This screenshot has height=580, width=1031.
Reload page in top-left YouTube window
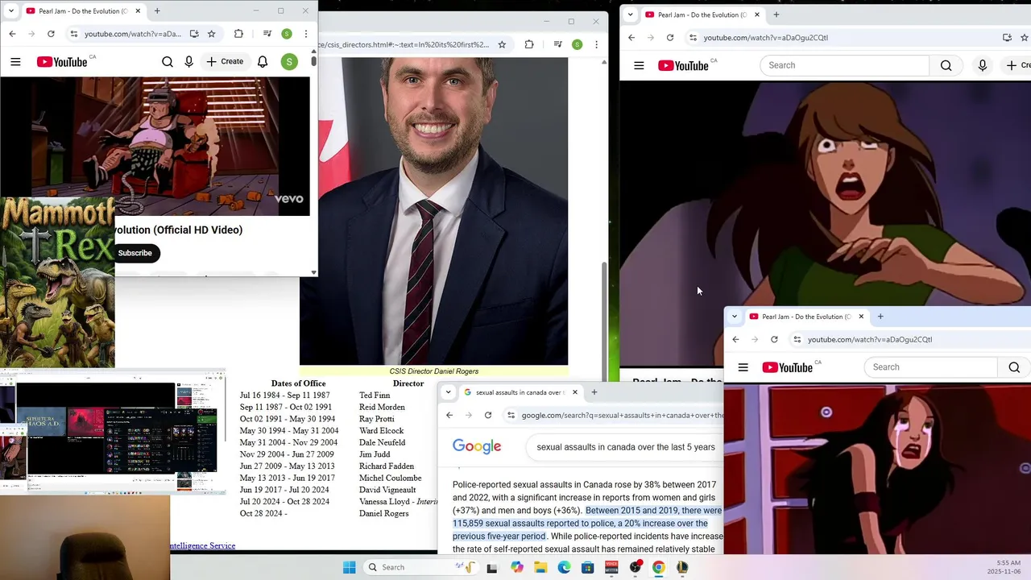pos(51,34)
